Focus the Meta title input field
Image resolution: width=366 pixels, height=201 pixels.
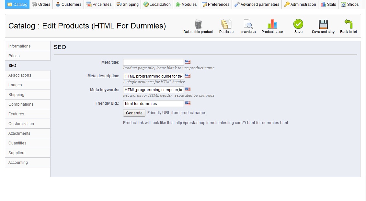click(153, 62)
